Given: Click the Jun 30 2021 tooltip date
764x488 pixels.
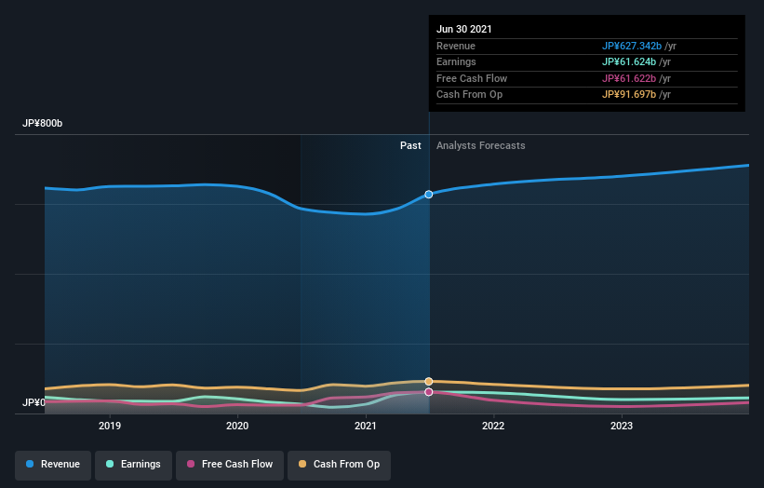Looking at the screenshot, I should point(463,29).
